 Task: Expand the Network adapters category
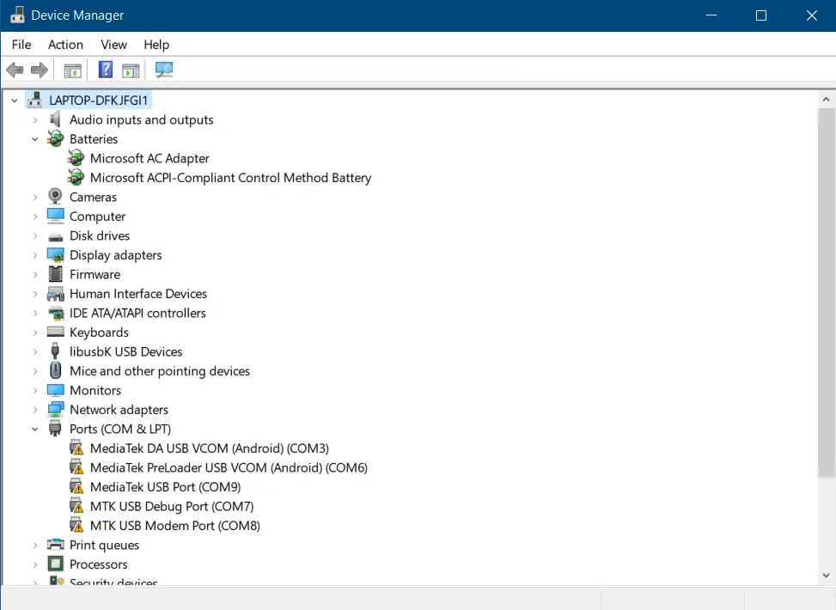click(x=34, y=409)
